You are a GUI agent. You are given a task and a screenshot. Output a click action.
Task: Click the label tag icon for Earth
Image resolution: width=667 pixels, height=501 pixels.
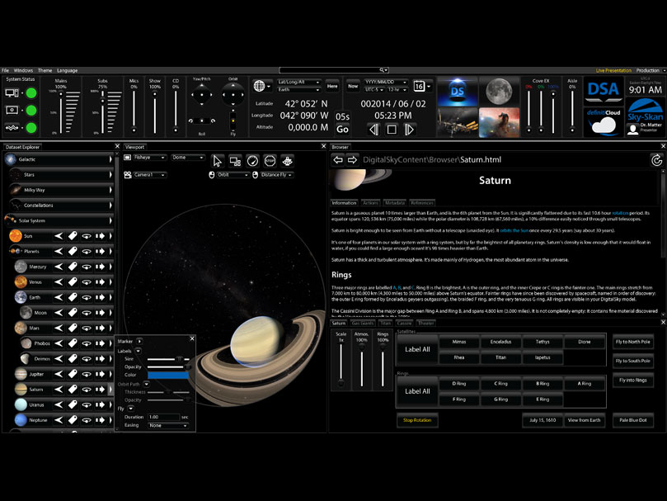pos(73,298)
